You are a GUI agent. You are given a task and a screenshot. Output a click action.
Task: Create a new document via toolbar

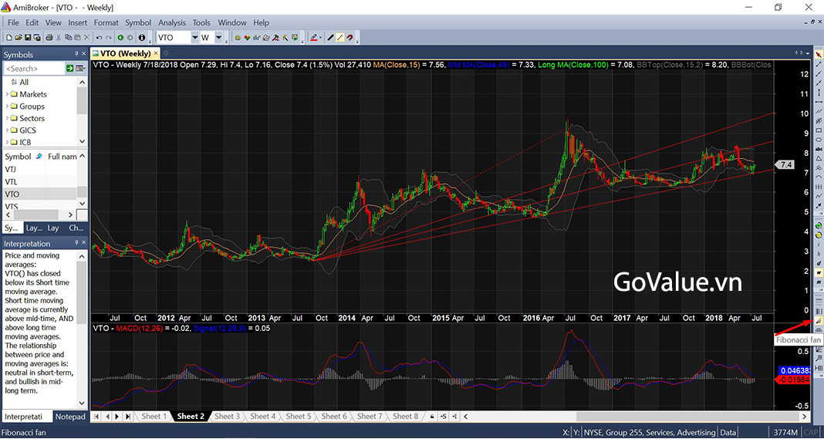(9, 37)
